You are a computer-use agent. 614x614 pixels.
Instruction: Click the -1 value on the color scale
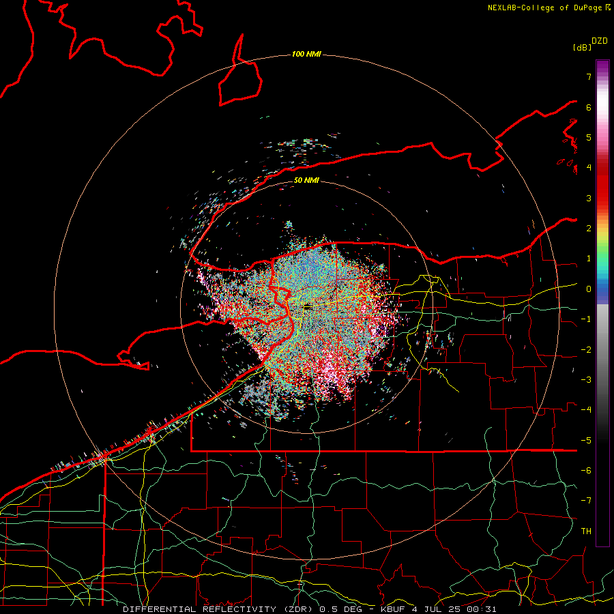click(x=586, y=319)
